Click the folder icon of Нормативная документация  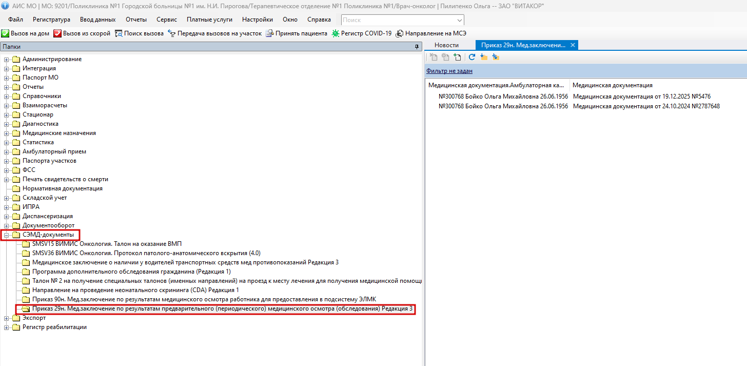tap(16, 188)
